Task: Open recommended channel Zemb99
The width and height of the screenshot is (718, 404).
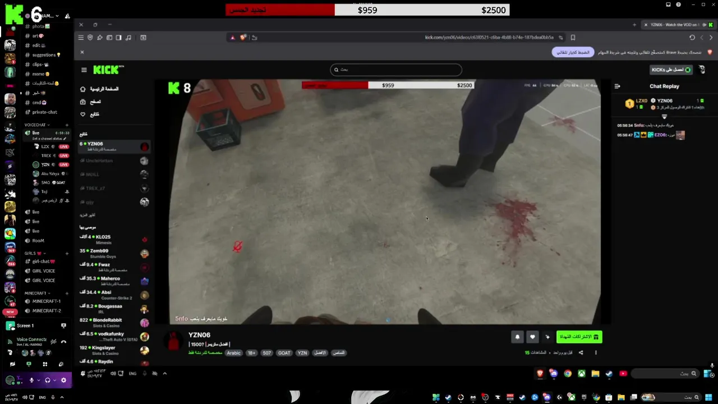Action: pyautogui.click(x=114, y=253)
